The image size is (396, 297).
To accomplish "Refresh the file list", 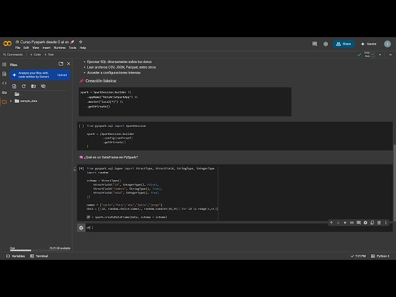I will (x=24, y=87).
